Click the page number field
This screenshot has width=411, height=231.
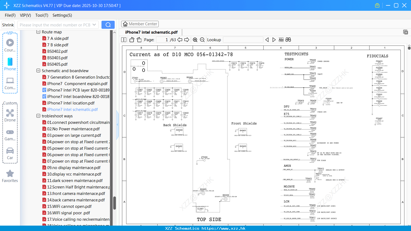(x=163, y=40)
